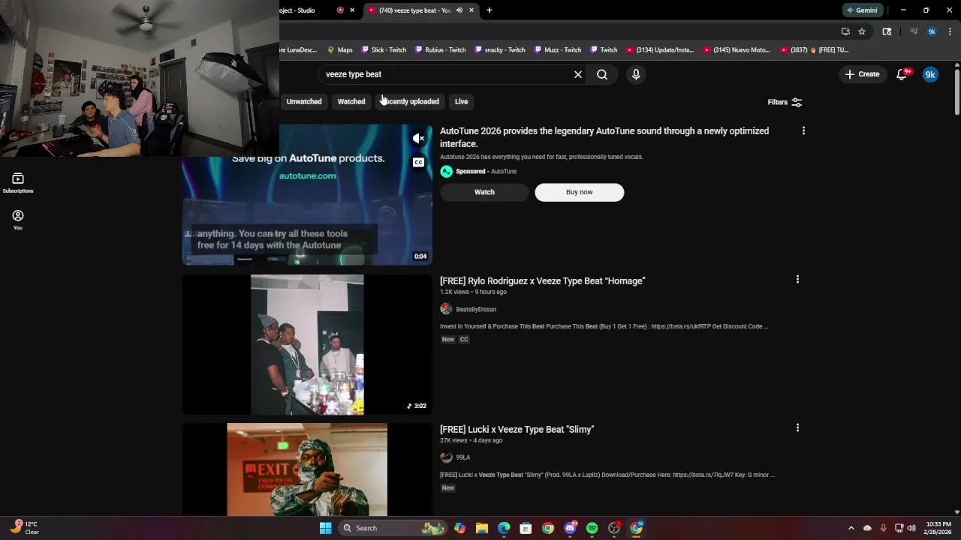961x540 pixels.
Task: Open the Chrome three-dot menu
Action: (950, 31)
